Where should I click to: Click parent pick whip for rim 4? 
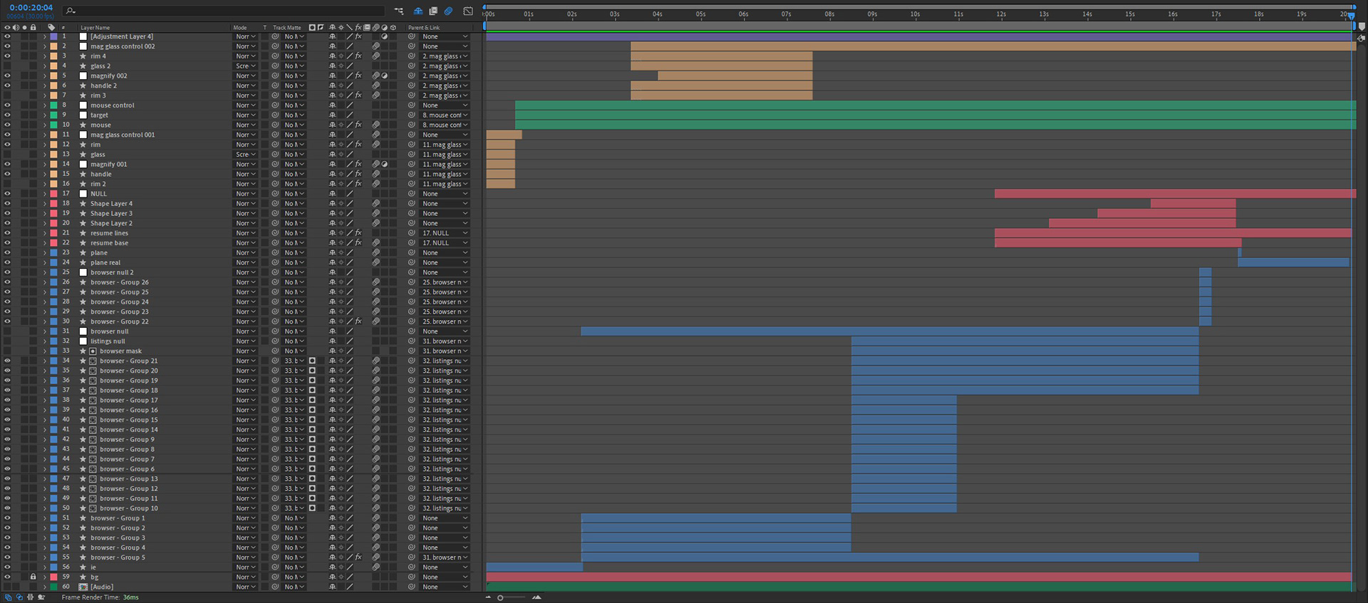click(x=411, y=56)
